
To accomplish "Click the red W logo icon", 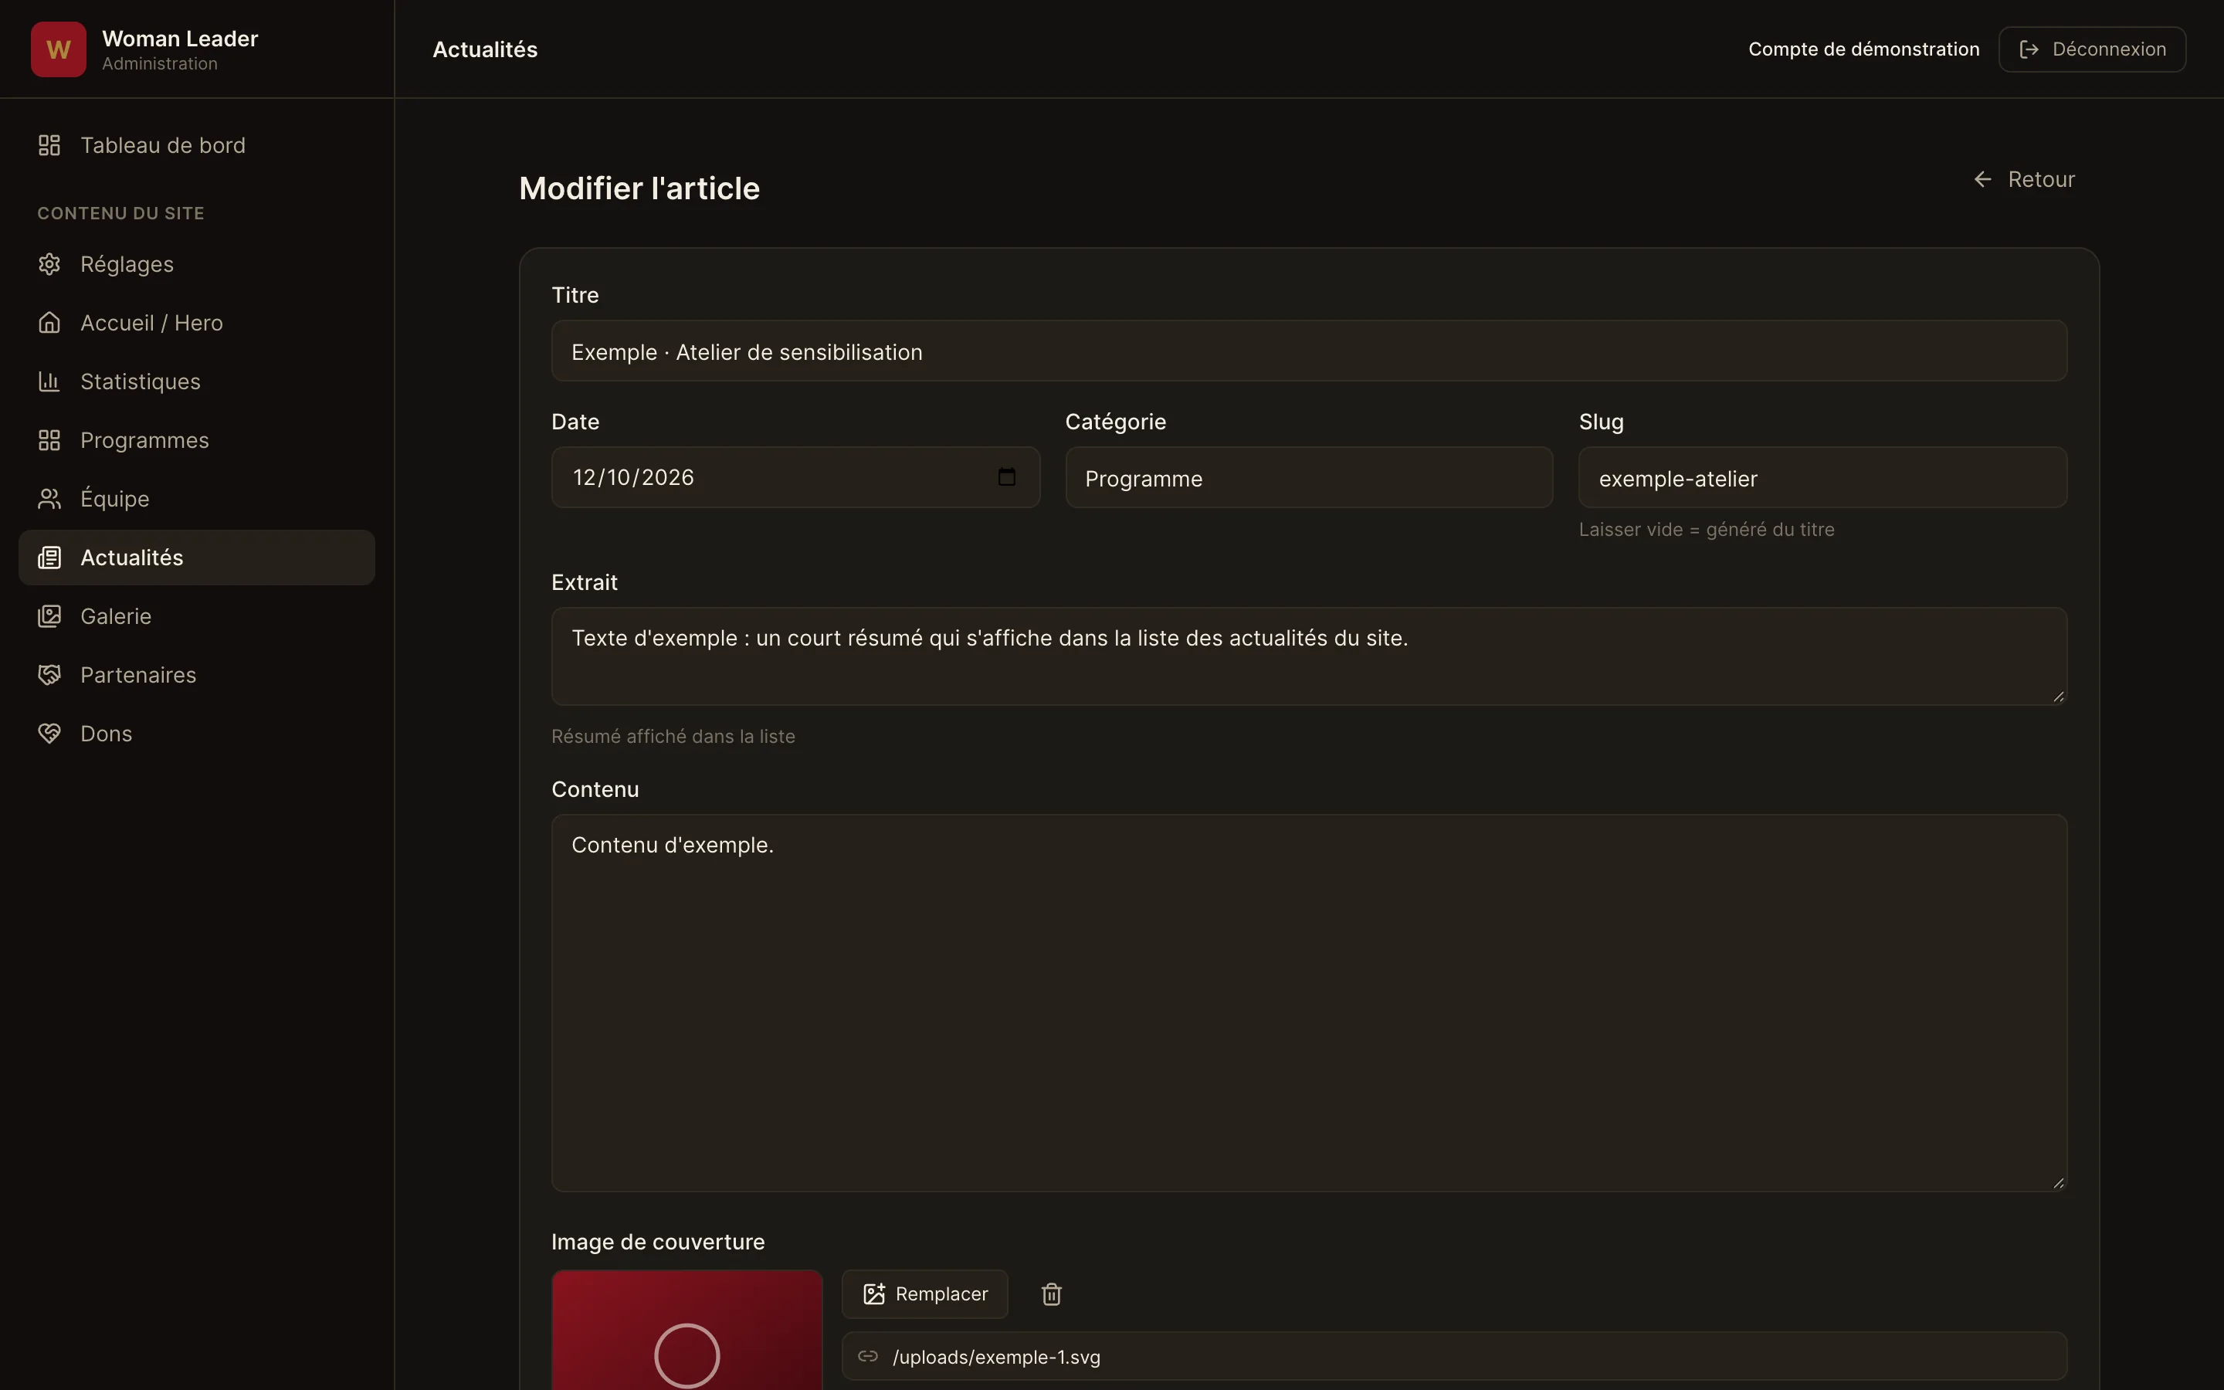I will point(58,49).
